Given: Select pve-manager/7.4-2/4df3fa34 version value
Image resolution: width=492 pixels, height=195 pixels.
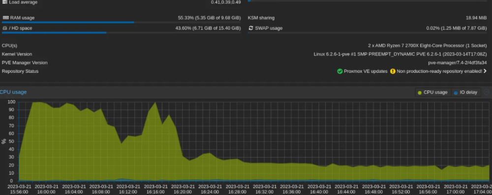Looking at the screenshot, I should click(x=458, y=63).
